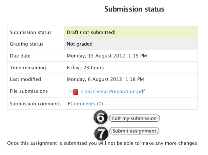Click the Submission status page heading
The width and height of the screenshot is (208, 155).
(134, 9)
